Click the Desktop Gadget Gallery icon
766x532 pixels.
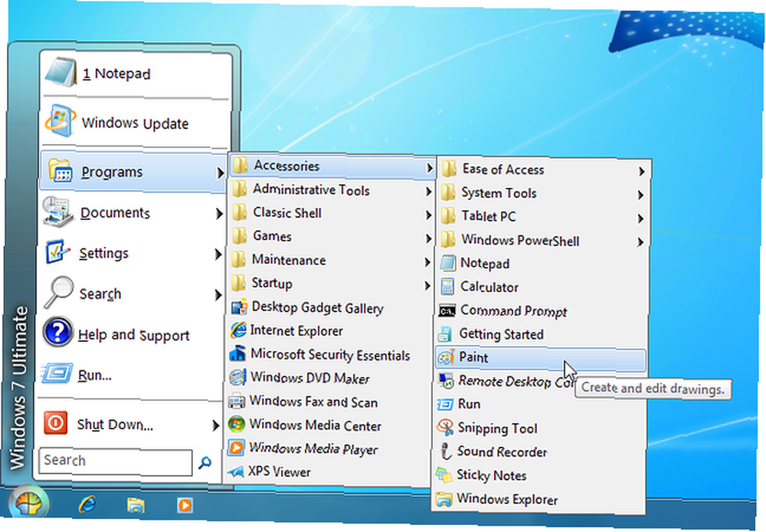tap(239, 307)
